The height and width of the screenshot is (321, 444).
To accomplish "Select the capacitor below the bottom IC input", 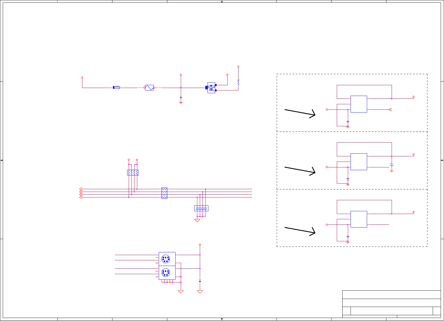I will (348, 237).
